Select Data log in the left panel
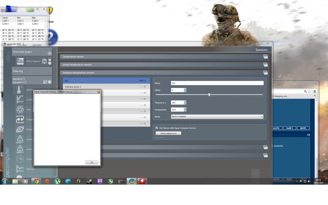328x205 pixels. click(x=32, y=71)
